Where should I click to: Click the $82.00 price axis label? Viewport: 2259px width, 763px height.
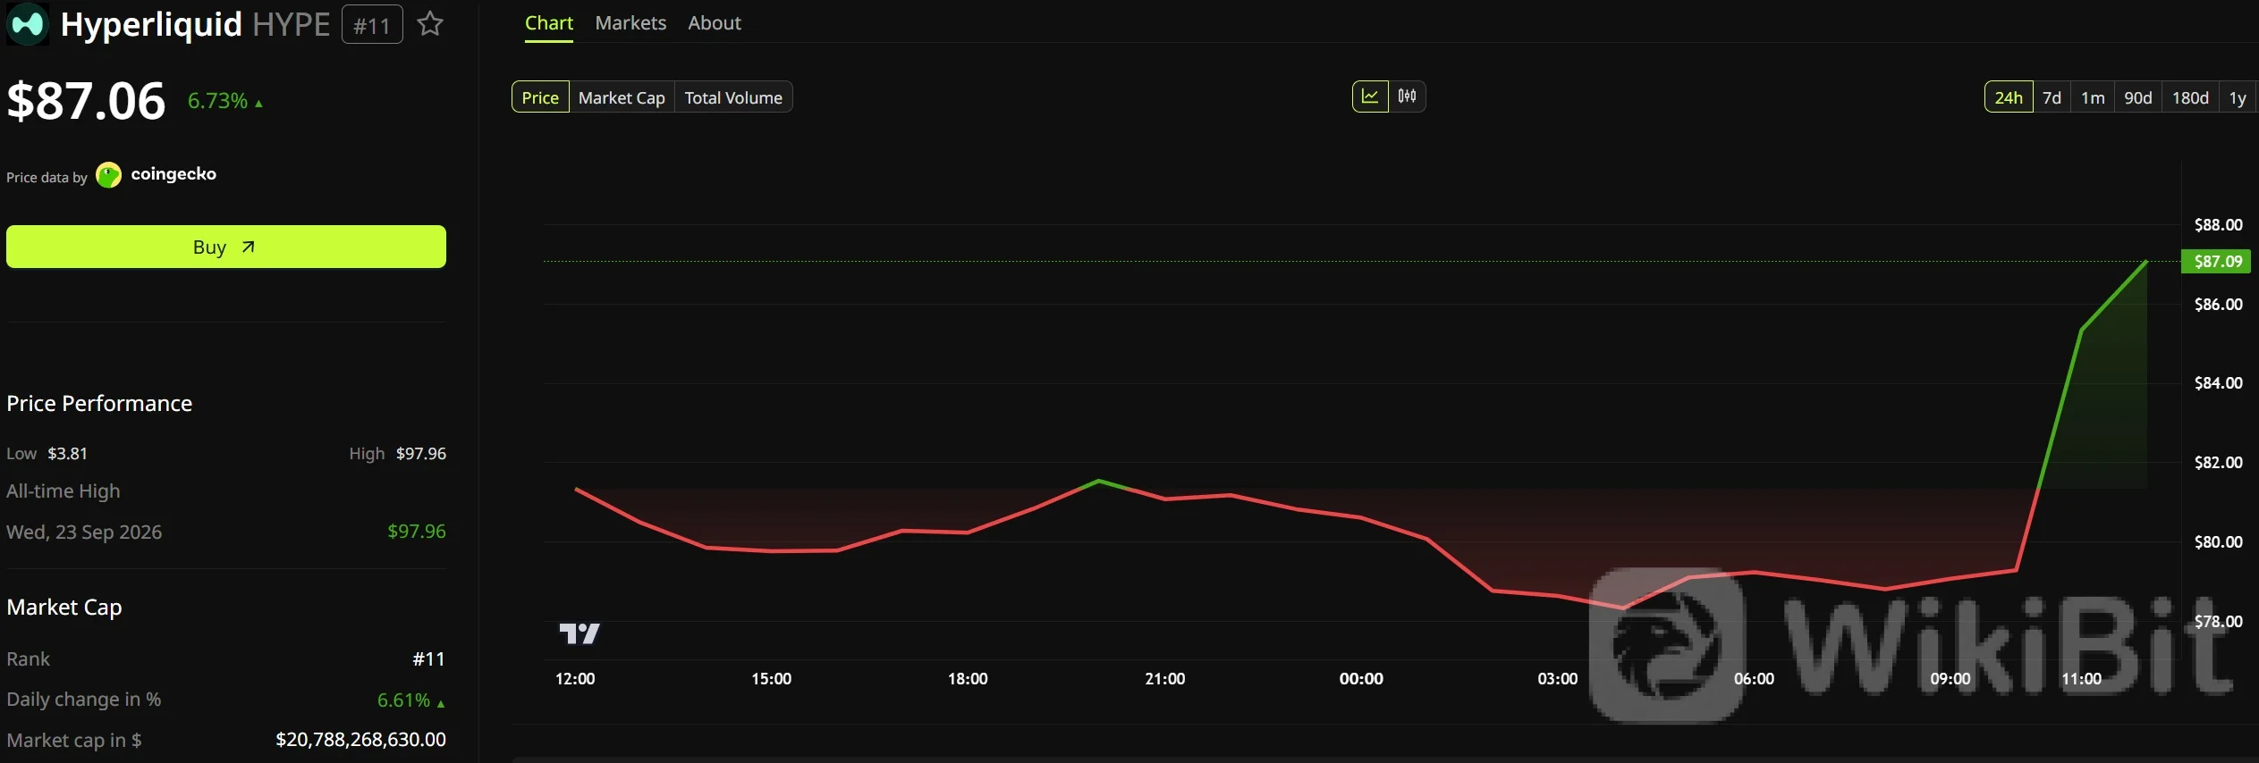point(2218,463)
